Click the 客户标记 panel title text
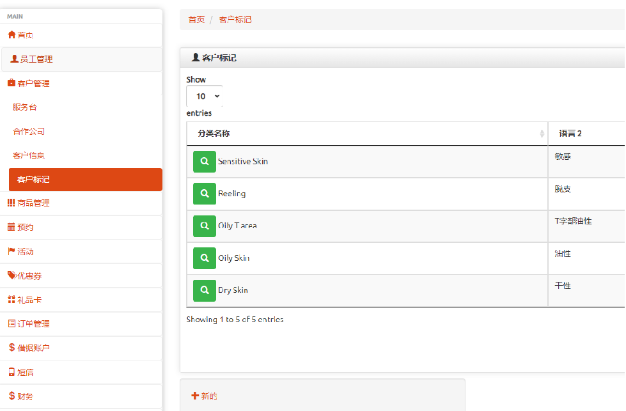The height and width of the screenshot is (411, 626). coord(219,58)
